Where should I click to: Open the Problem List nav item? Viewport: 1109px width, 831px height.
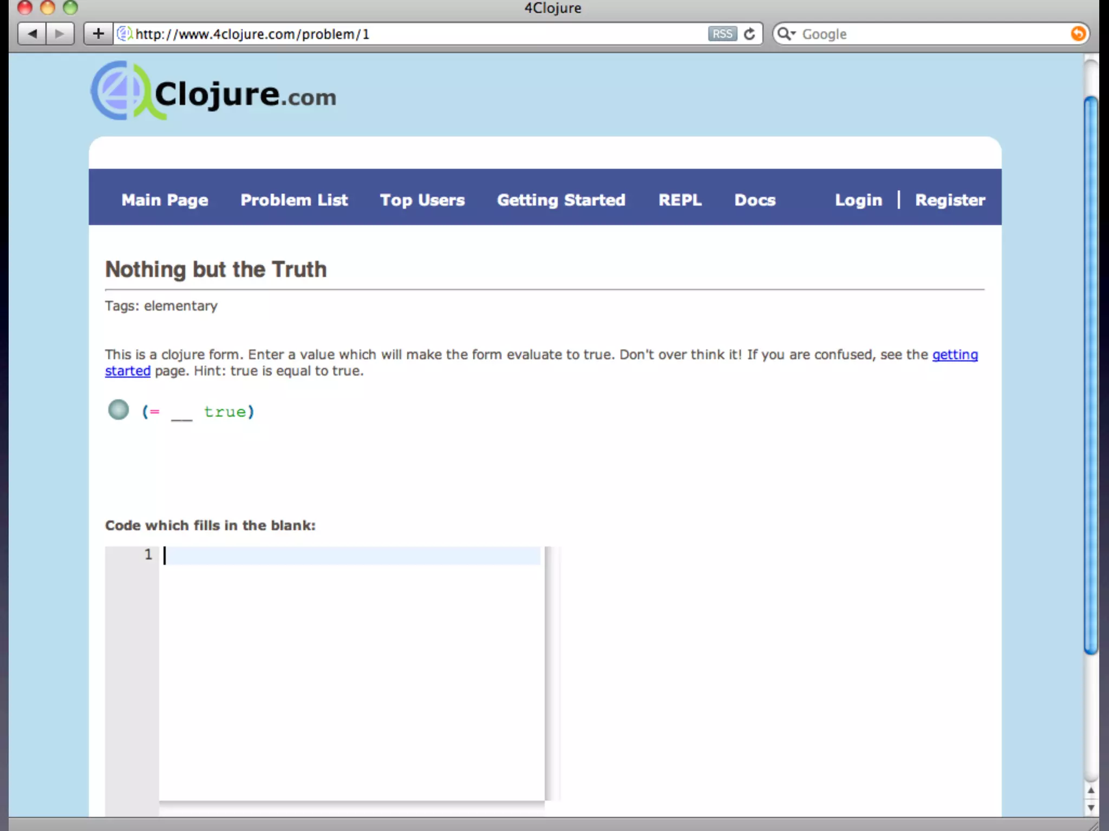tap(294, 200)
